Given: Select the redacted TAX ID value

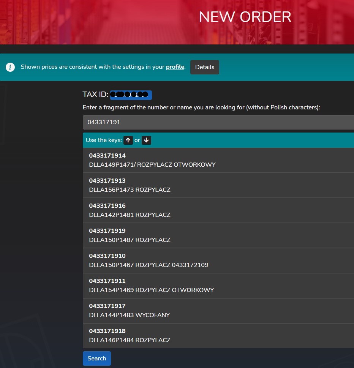Looking at the screenshot, I should pyautogui.click(x=131, y=95).
